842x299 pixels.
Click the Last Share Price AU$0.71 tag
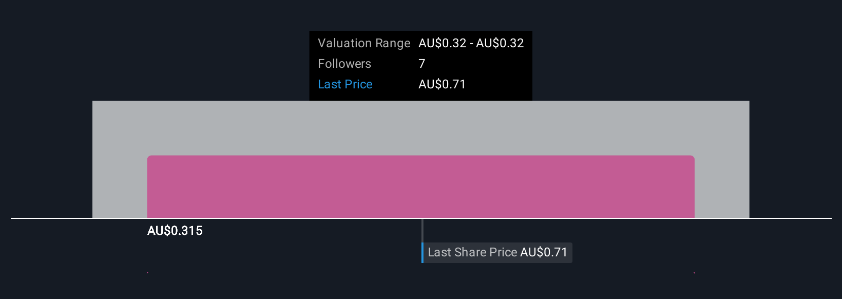(497, 252)
